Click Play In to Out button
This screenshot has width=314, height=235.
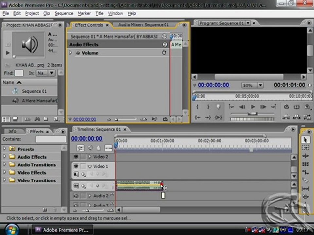point(218,117)
